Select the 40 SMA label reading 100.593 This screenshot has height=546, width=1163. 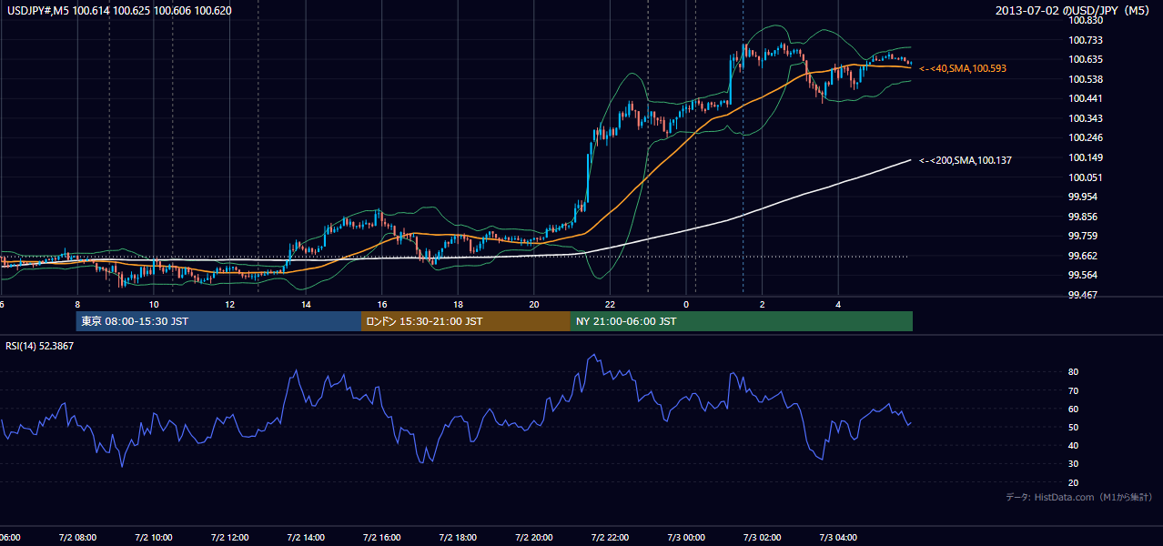pyautogui.click(x=963, y=68)
